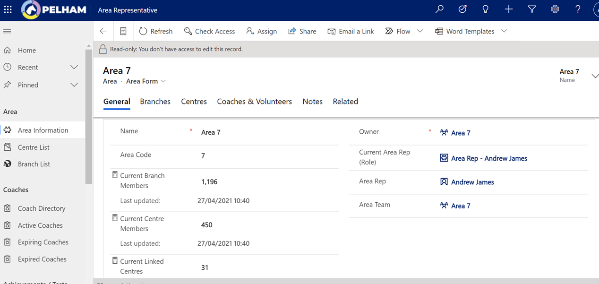Click the Area 7 Owner link
The image size is (599, 284).
click(x=461, y=133)
